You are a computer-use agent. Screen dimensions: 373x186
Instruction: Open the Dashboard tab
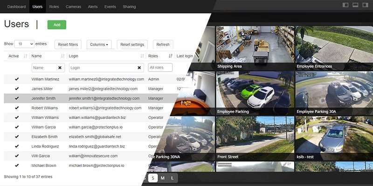point(16,7)
